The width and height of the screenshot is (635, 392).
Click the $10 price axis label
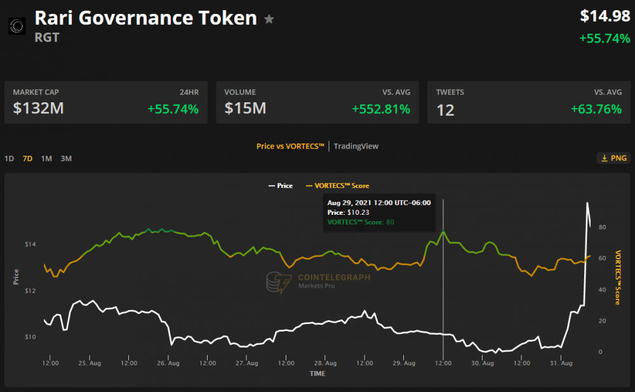tap(30, 337)
